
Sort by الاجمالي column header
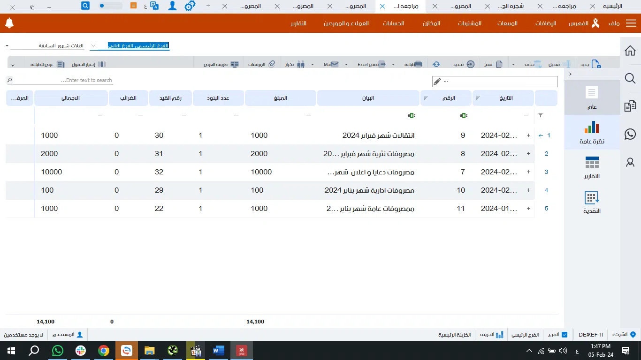pyautogui.click(x=71, y=98)
